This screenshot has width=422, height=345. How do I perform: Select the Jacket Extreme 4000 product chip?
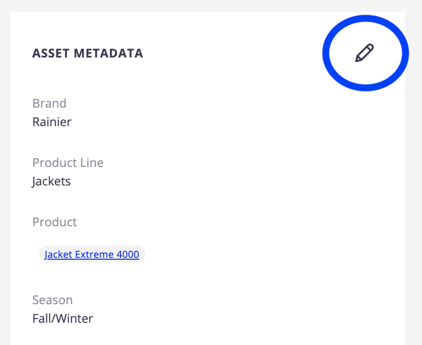click(92, 254)
